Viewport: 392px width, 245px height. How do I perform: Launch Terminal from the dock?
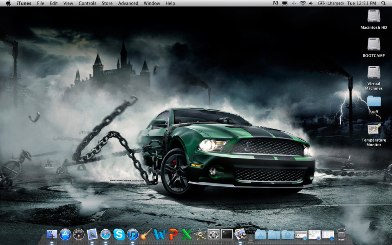pyautogui.click(x=227, y=234)
